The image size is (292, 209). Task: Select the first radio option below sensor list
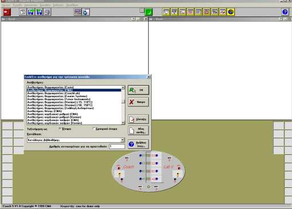60,129
